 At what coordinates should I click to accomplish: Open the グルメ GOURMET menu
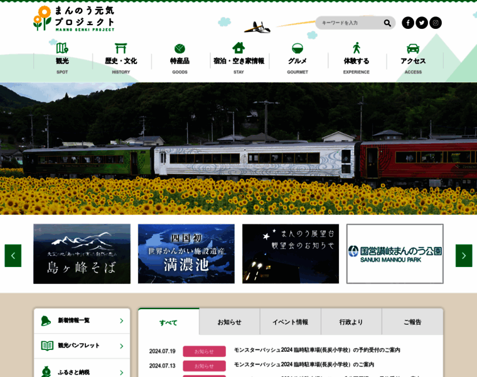coord(297,58)
